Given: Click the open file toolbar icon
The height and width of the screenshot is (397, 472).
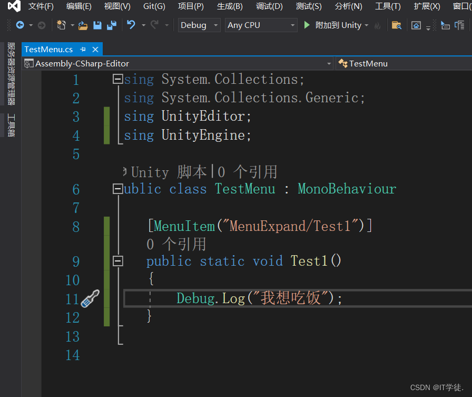Looking at the screenshot, I should (x=83, y=25).
